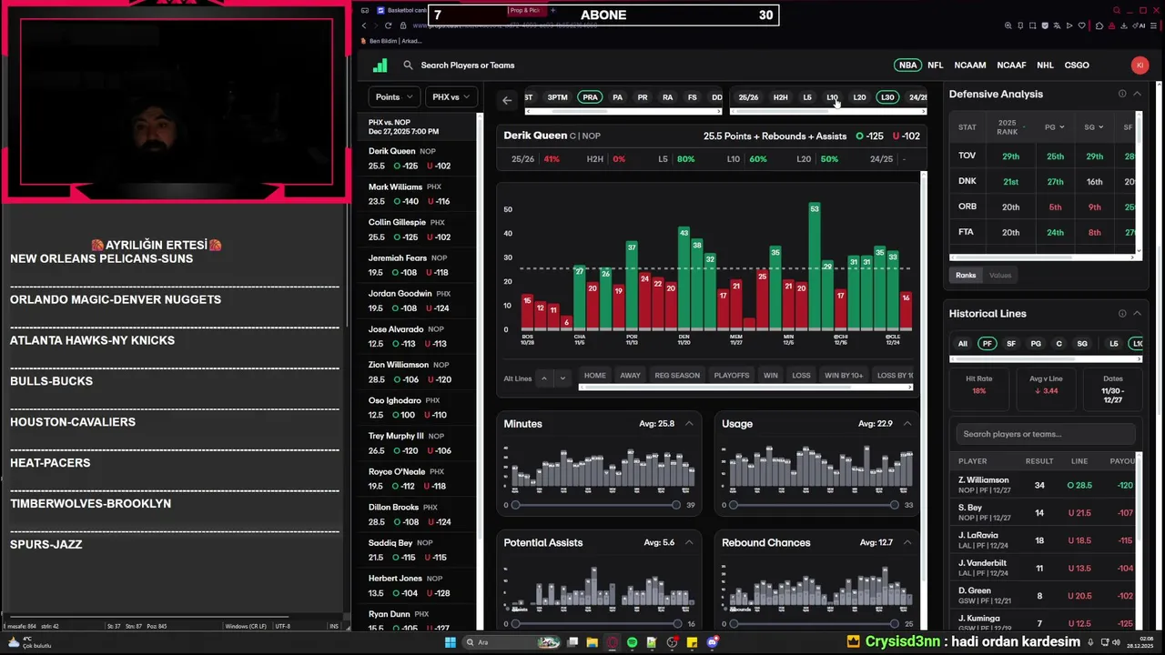Image resolution: width=1165 pixels, height=655 pixels.
Task: Select All positions in Historical Lines
Action: [962, 343]
